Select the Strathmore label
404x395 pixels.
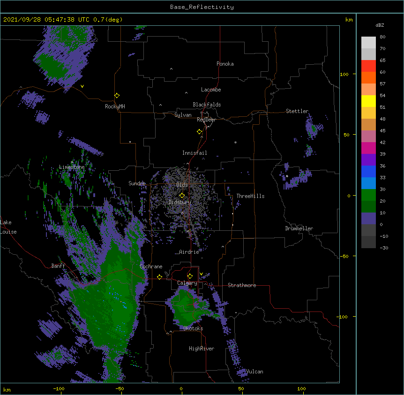tap(242, 285)
